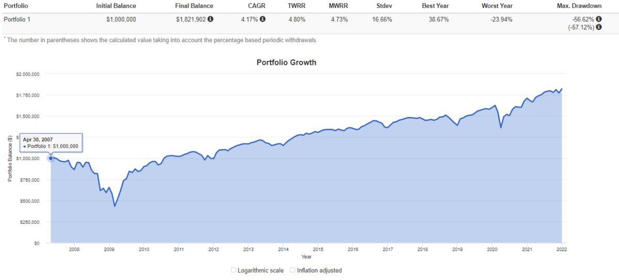Click the Best Year value 38.67%
This screenshot has height=280, width=619.
(x=438, y=20)
